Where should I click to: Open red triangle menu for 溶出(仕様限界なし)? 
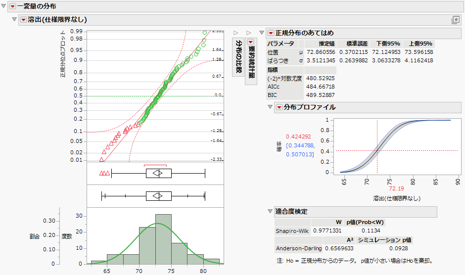point(23,20)
